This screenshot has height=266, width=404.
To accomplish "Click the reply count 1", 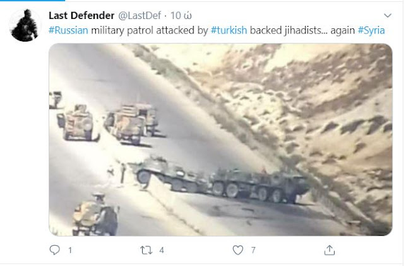I will pos(70,250).
